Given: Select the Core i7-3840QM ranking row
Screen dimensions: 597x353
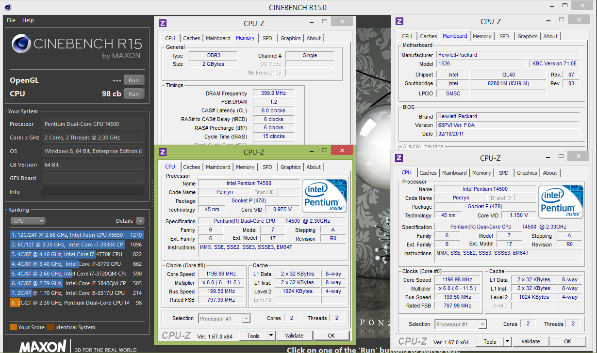Looking at the screenshot, I should point(77,283).
